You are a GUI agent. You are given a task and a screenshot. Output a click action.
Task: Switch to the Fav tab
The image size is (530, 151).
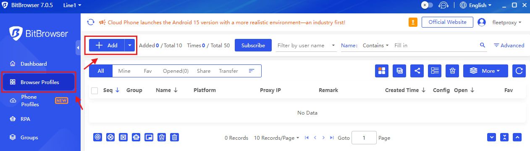coord(147,71)
